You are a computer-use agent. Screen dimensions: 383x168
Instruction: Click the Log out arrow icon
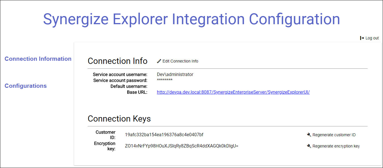pos(362,38)
